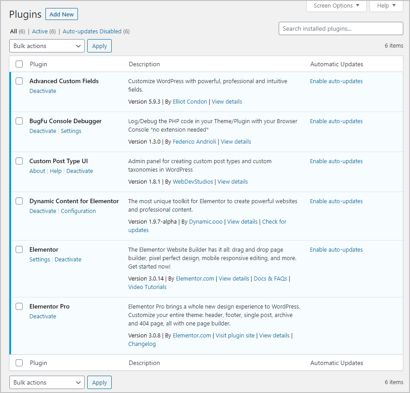Open the bottom Bulk actions dropdown

pyautogui.click(x=47, y=382)
